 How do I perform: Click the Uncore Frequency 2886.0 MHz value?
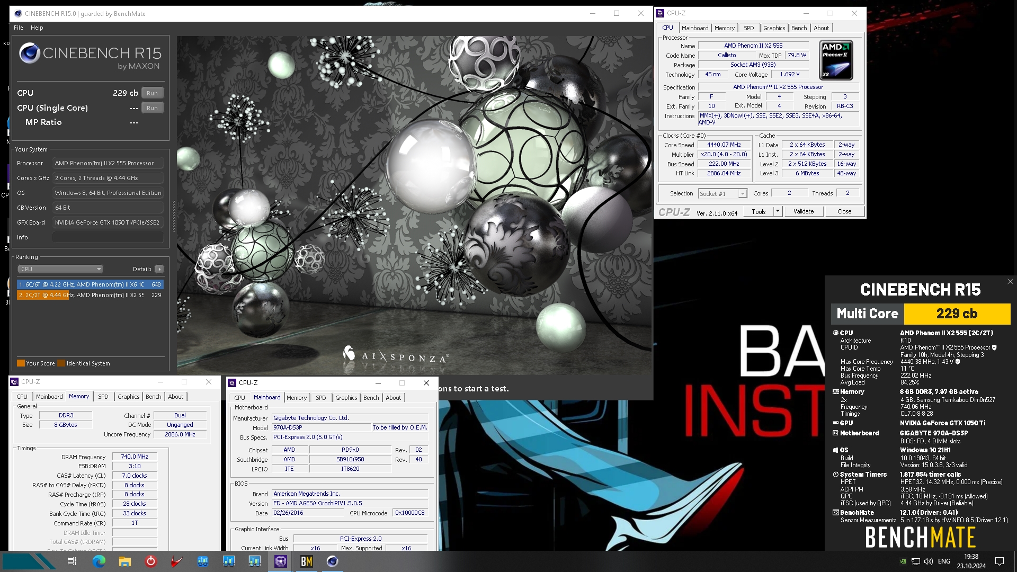[180, 434]
